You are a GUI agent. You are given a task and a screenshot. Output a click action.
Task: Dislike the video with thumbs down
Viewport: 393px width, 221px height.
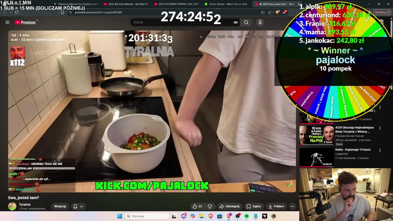tap(210, 206)
